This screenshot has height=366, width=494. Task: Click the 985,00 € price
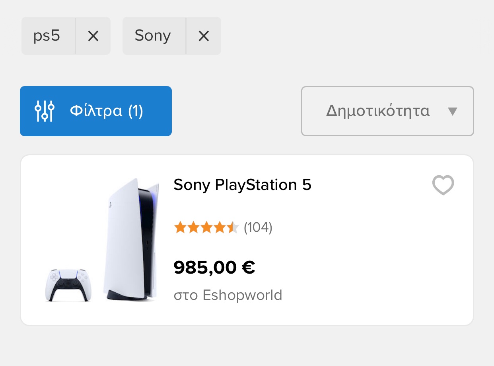[214, 267]
